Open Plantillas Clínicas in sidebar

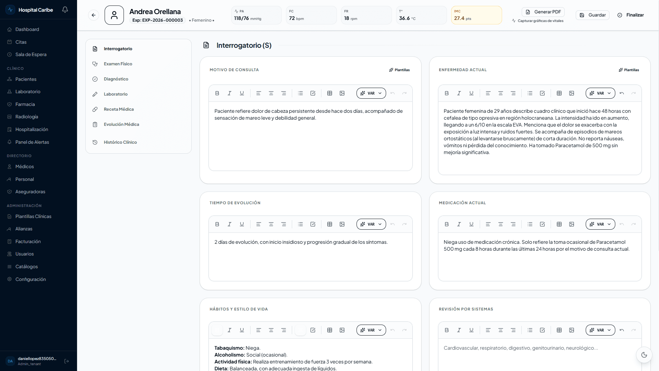point(39,217)
